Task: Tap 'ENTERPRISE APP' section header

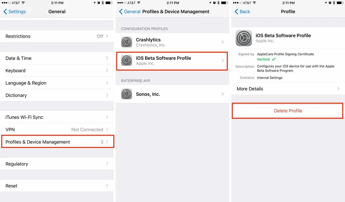Action: 136,81
